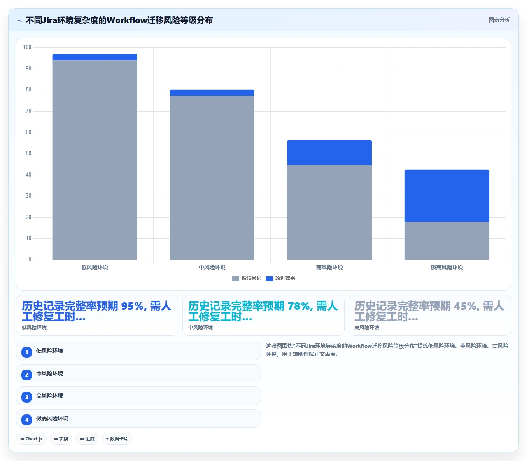This screenshot has height=461, width=527.
Task: Select list item 4 极高风险环境
Action: click(x=138, y=419)
